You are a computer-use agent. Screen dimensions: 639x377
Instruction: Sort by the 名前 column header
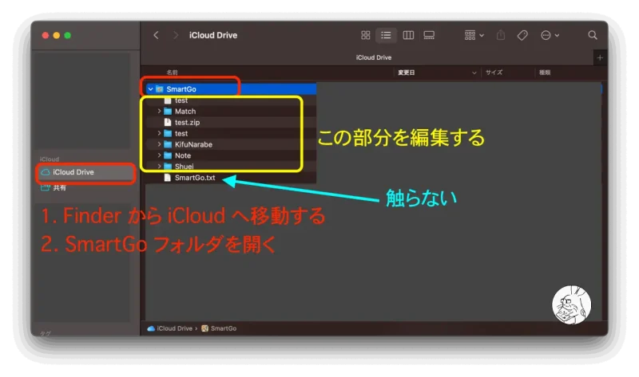point(172,73)
